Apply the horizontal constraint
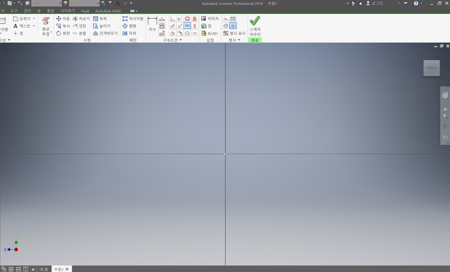The width and height of the screenshot is (450, 272). [187, 26]
